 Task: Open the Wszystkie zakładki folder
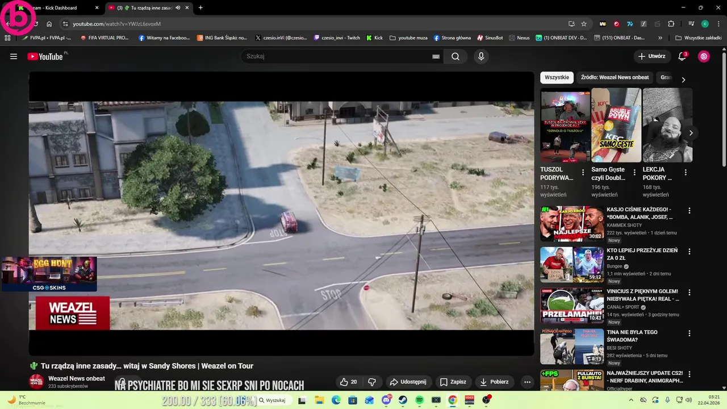699,37
